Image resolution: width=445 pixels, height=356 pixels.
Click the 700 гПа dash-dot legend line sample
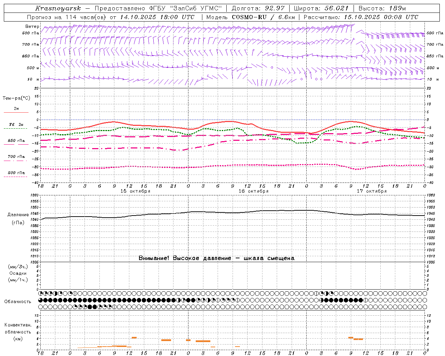15,161
